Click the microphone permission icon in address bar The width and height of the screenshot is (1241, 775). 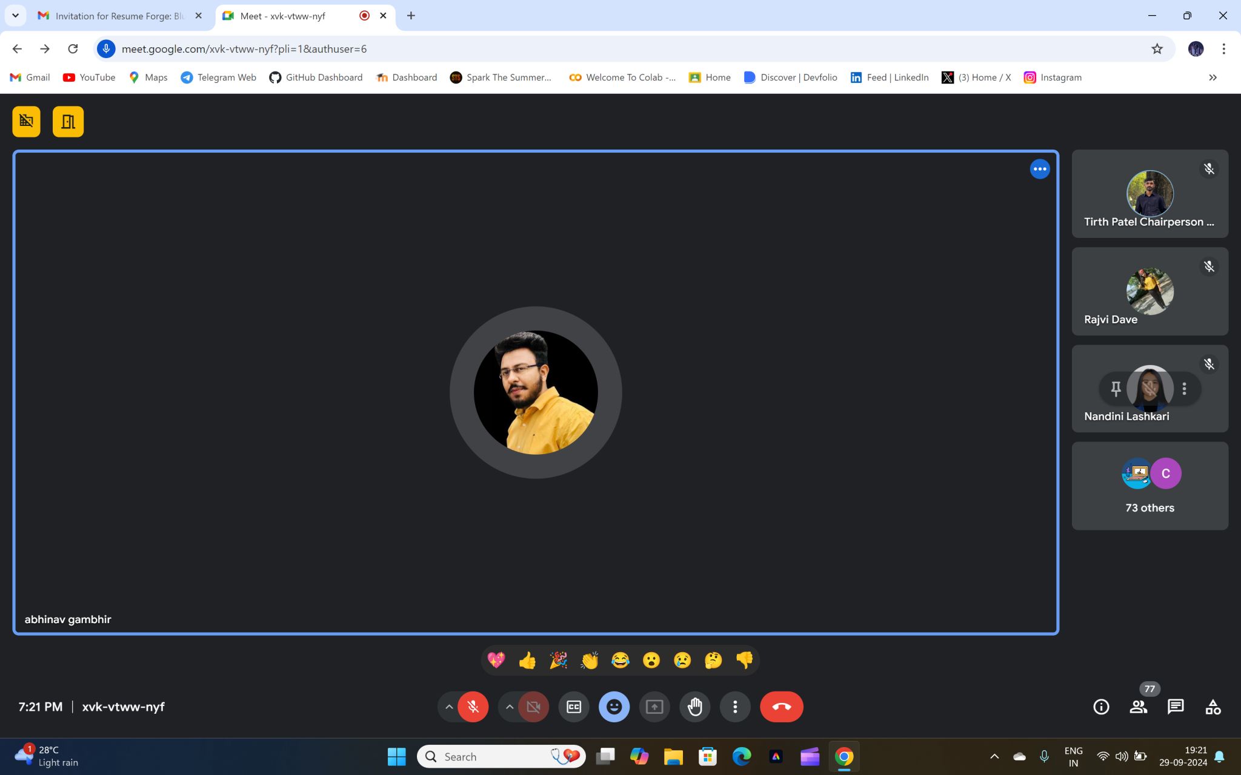106,49
